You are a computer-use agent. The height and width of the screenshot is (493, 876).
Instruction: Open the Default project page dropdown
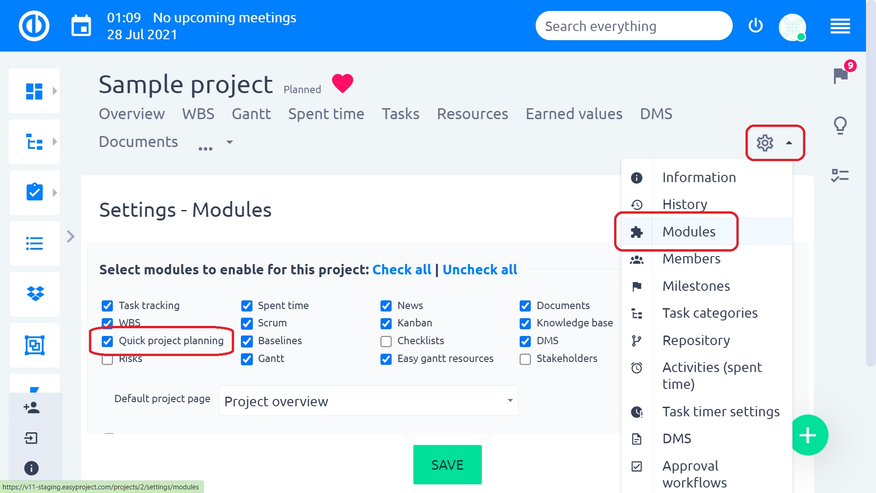(x=368, y=401)
